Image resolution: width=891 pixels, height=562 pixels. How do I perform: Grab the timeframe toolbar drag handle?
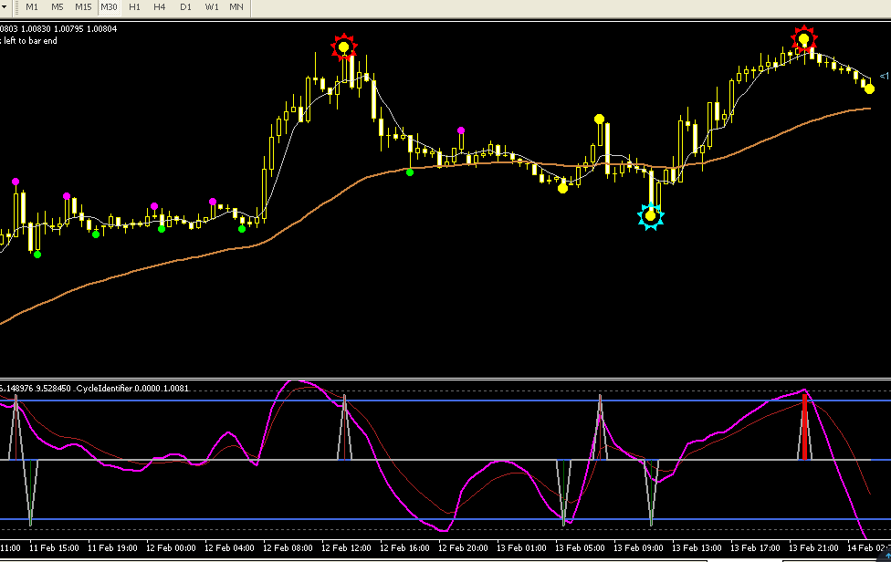point(17,7)
